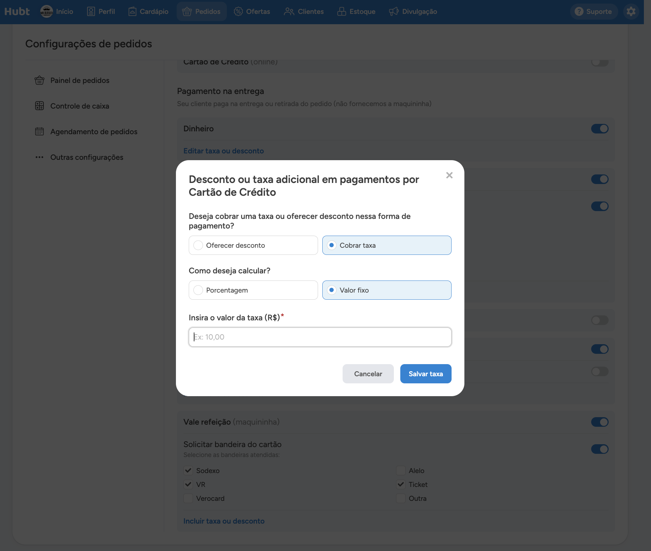This screenshot has width=651, height=551.
Task: Open Outras configurações in the sidebar
Action: (x=79, y=157)
